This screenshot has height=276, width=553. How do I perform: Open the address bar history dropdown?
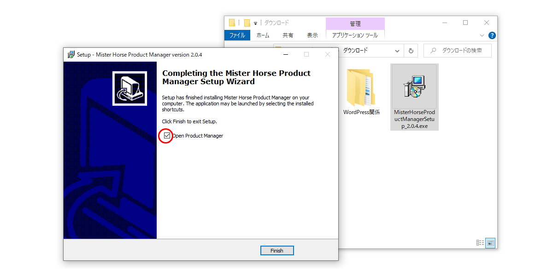coord(397,51)
